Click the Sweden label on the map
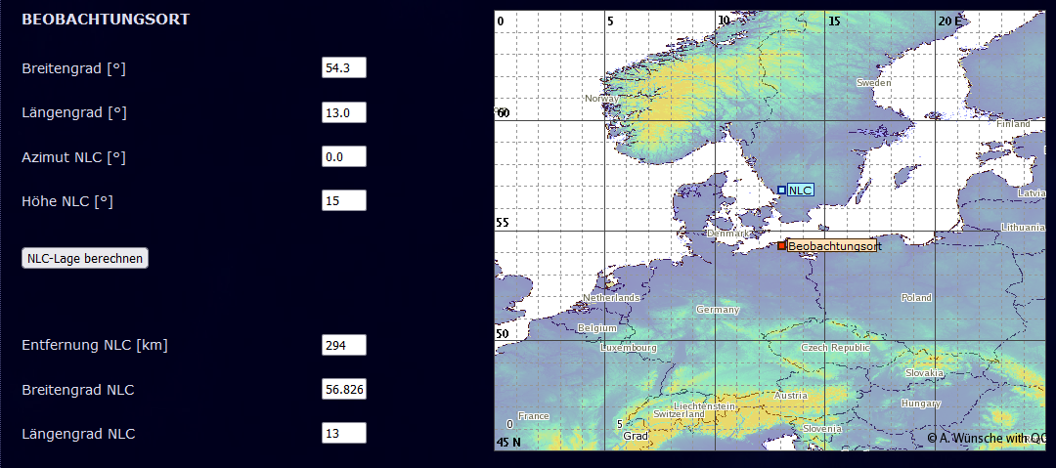 coord(873,83)
